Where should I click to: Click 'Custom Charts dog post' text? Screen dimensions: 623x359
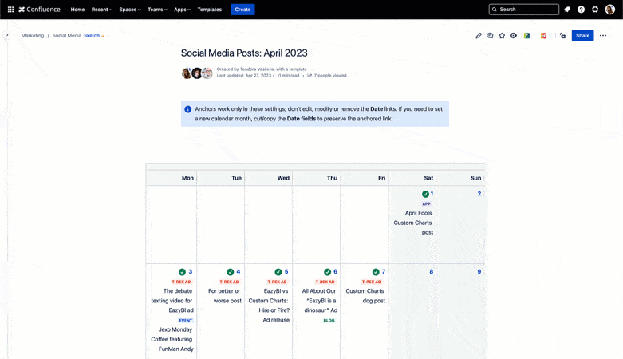pyautogui.click(x=365, y=296)
